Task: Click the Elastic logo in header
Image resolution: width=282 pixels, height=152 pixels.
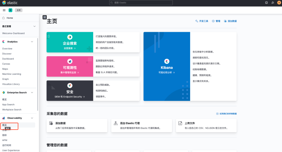Action: 10,3
